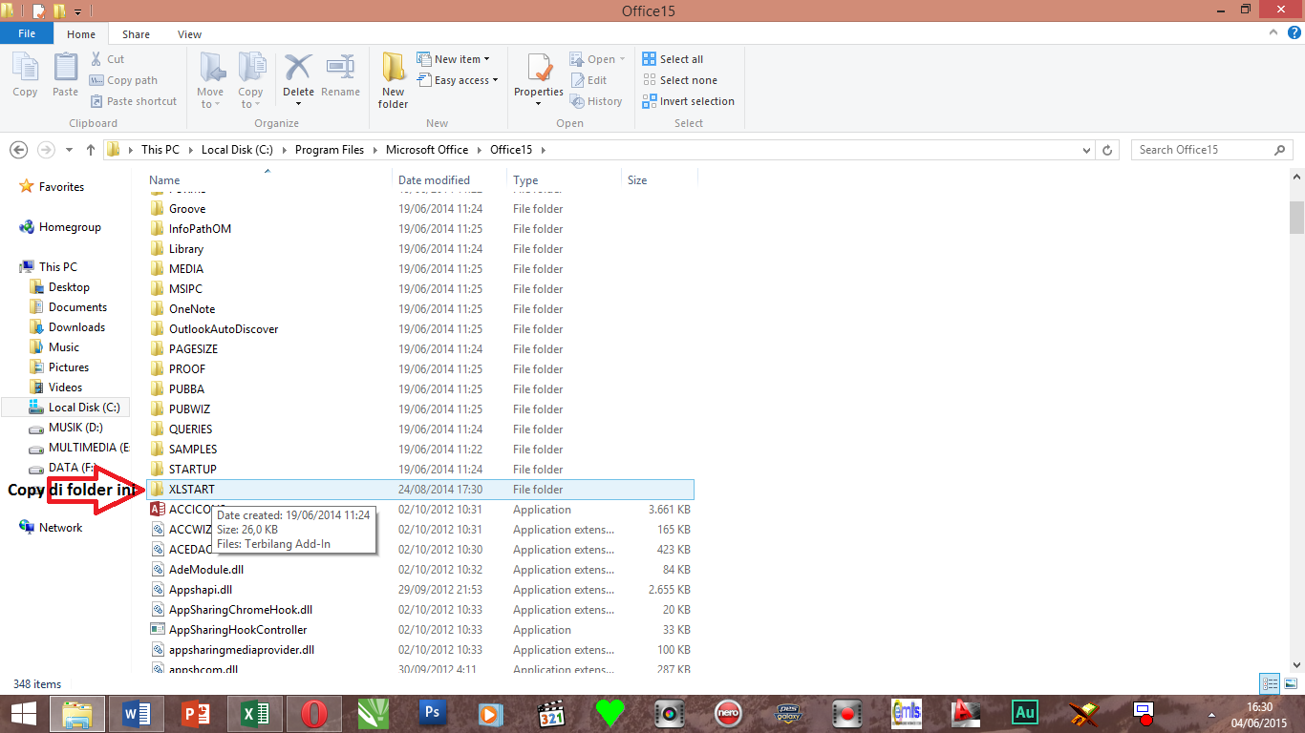Viewport: 1305px width, 733px height.
Task: Switch to the View ribbon tab
Action: 189,34
